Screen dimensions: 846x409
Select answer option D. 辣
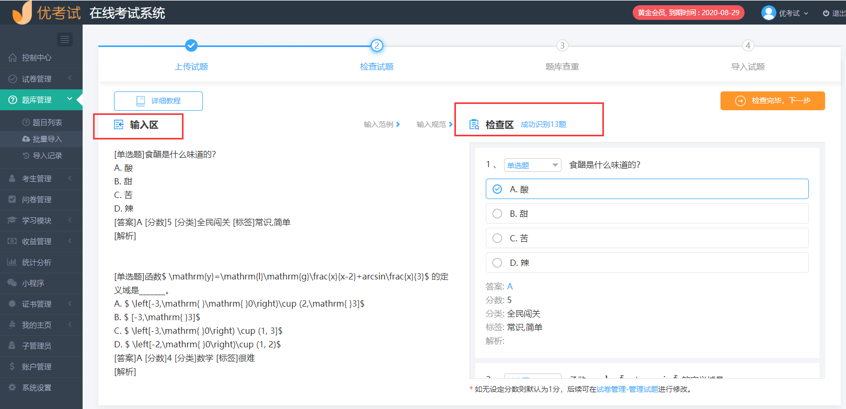point(647,263)
